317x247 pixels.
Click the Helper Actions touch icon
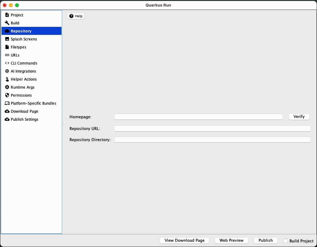7,79
